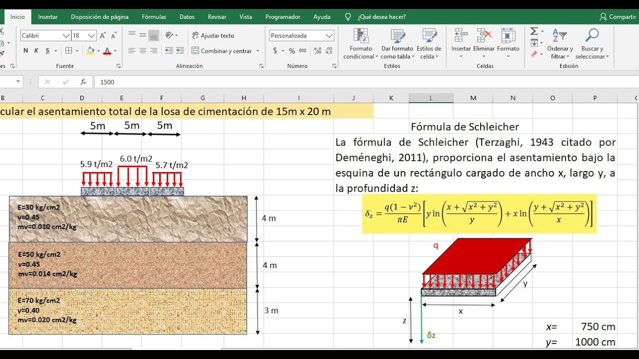Decrease font size with the small A icon
Viewport: 639px width, 359px height.
click(x=114, y=35)
